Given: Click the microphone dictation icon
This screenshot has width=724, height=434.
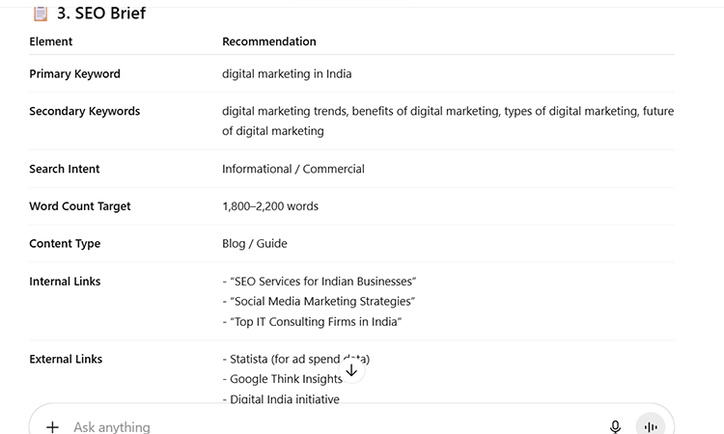Looking at the screenshot, I should pyautogui.click(x=615, y=426).
